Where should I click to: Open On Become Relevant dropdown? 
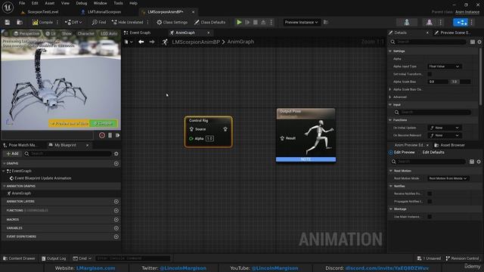pos(444,135)
